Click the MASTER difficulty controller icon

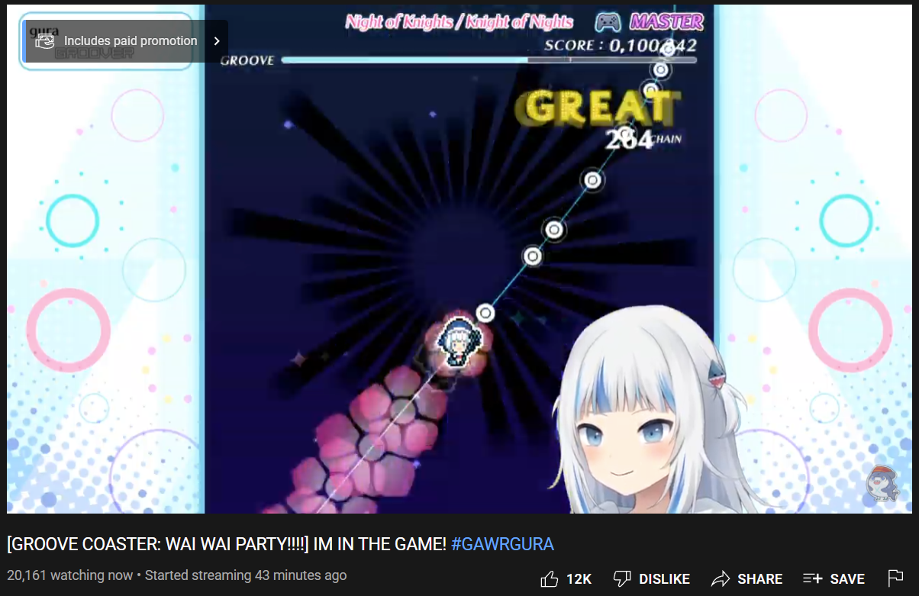(608, 21)
